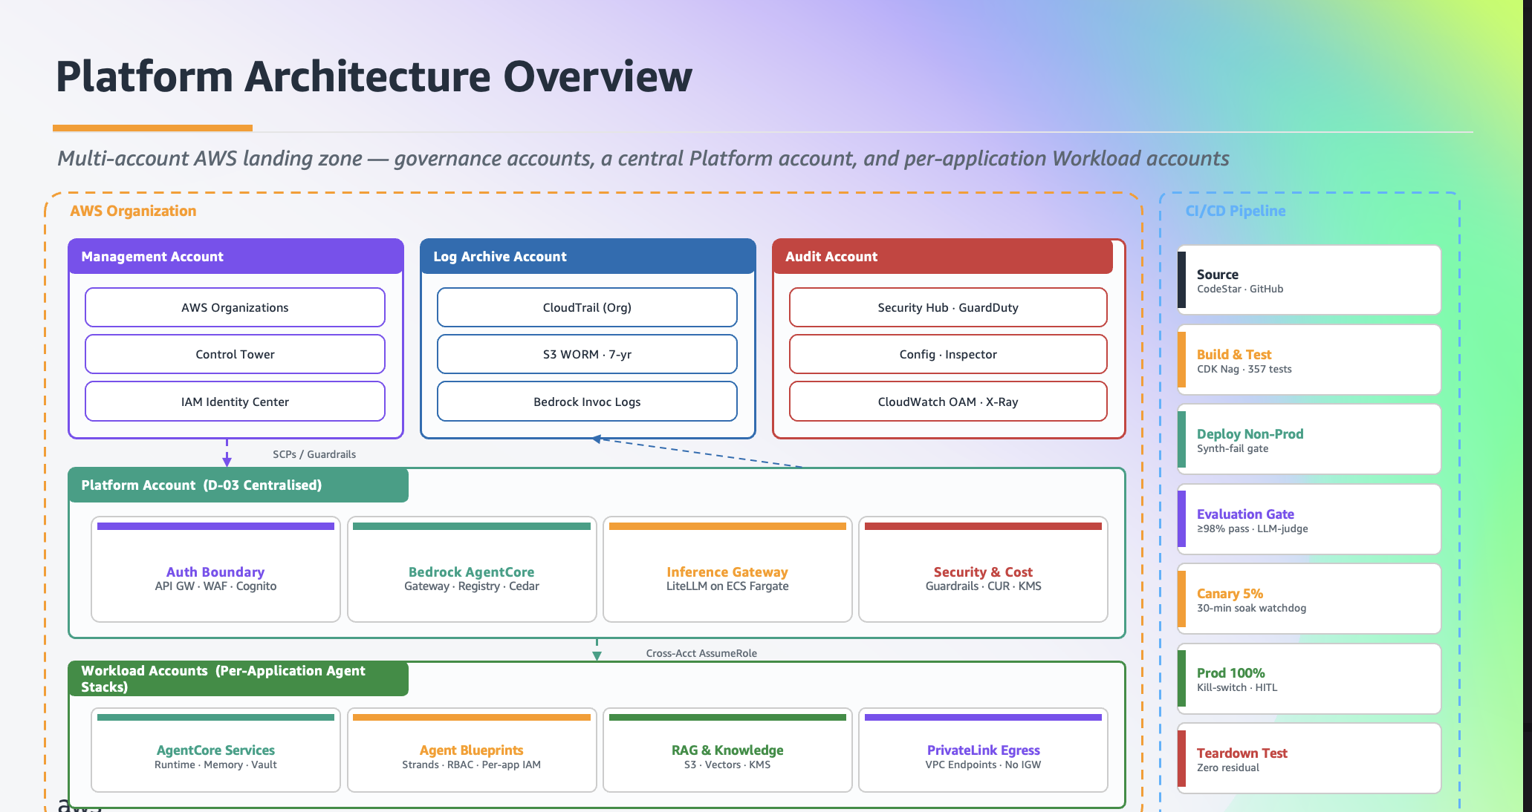
Task: Open the Inference Gateway card
Action: click(727, 569)
